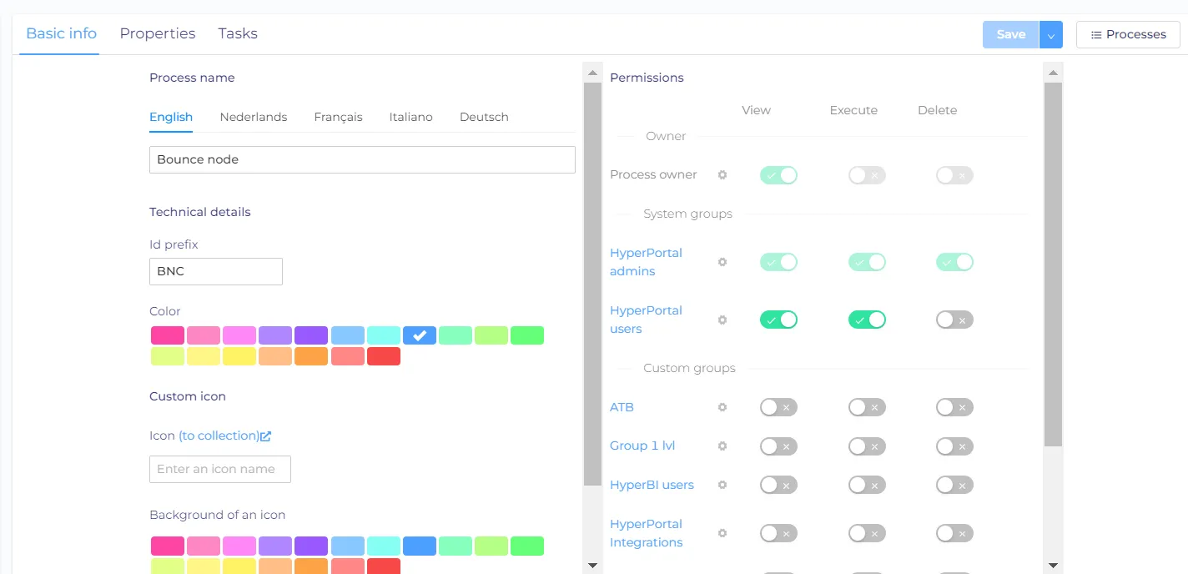Toggle Execute permission for HyperPortal admins
1188x574 pixels.
click(x=867, y=262)
